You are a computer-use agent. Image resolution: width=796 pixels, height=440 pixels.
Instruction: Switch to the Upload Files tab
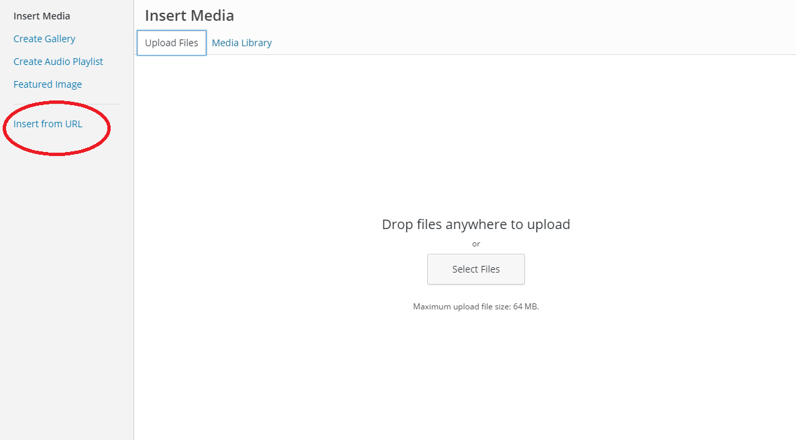(x=172, y=43)
